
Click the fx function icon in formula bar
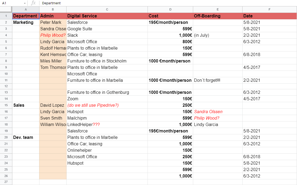pyautogui.click(x=33, y=3)
